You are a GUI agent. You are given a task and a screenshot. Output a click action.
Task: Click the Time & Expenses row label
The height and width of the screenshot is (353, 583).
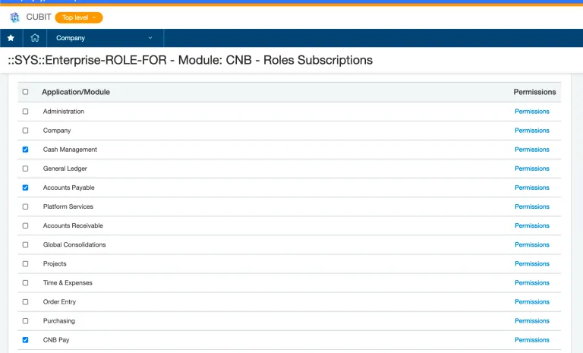coord(68,282)
